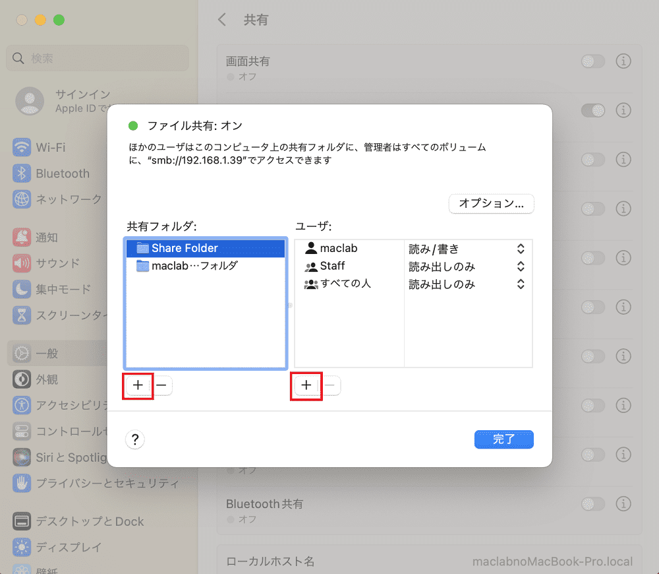659x574 pixels.
Task: Click the 検索 search field
Action: point(98,58)
